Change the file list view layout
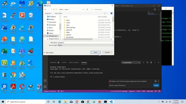The width and height of the screenshot is (186, 104). click(x=105, y=13)
